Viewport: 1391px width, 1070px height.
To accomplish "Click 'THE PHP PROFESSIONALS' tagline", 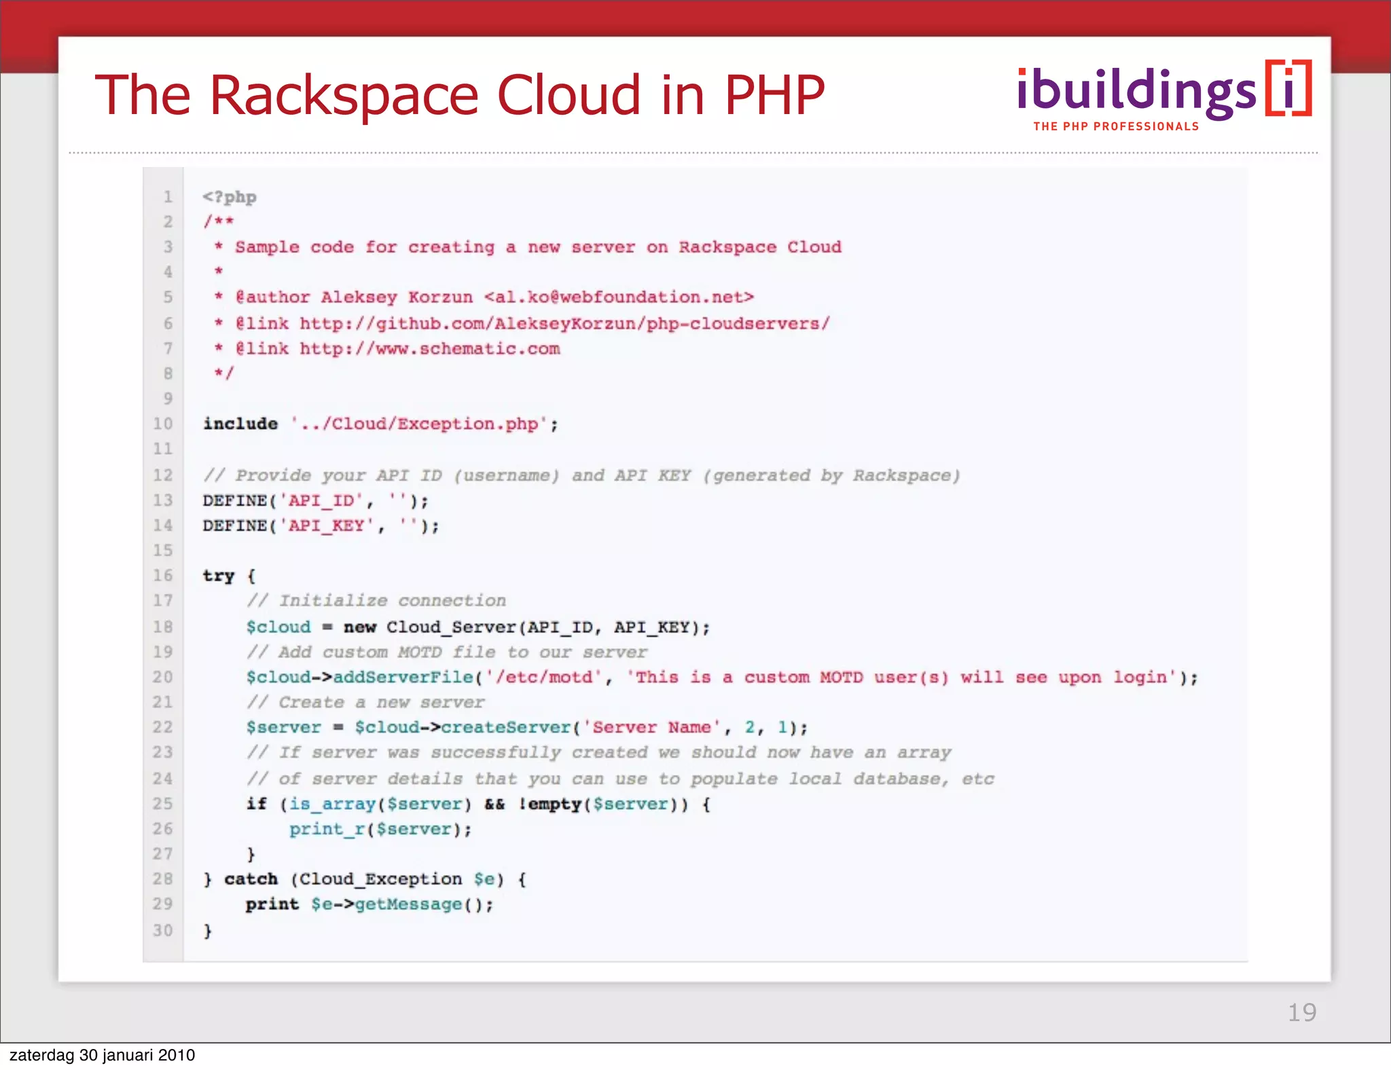I will pyautogui.click(x=1116, y=126).
